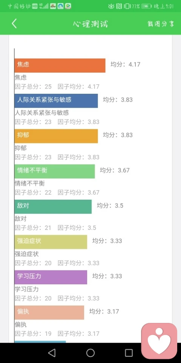Tap 因子均分：3.17 text under 偏执
Screen dimensions: 181x363
[x=78, y=334]
